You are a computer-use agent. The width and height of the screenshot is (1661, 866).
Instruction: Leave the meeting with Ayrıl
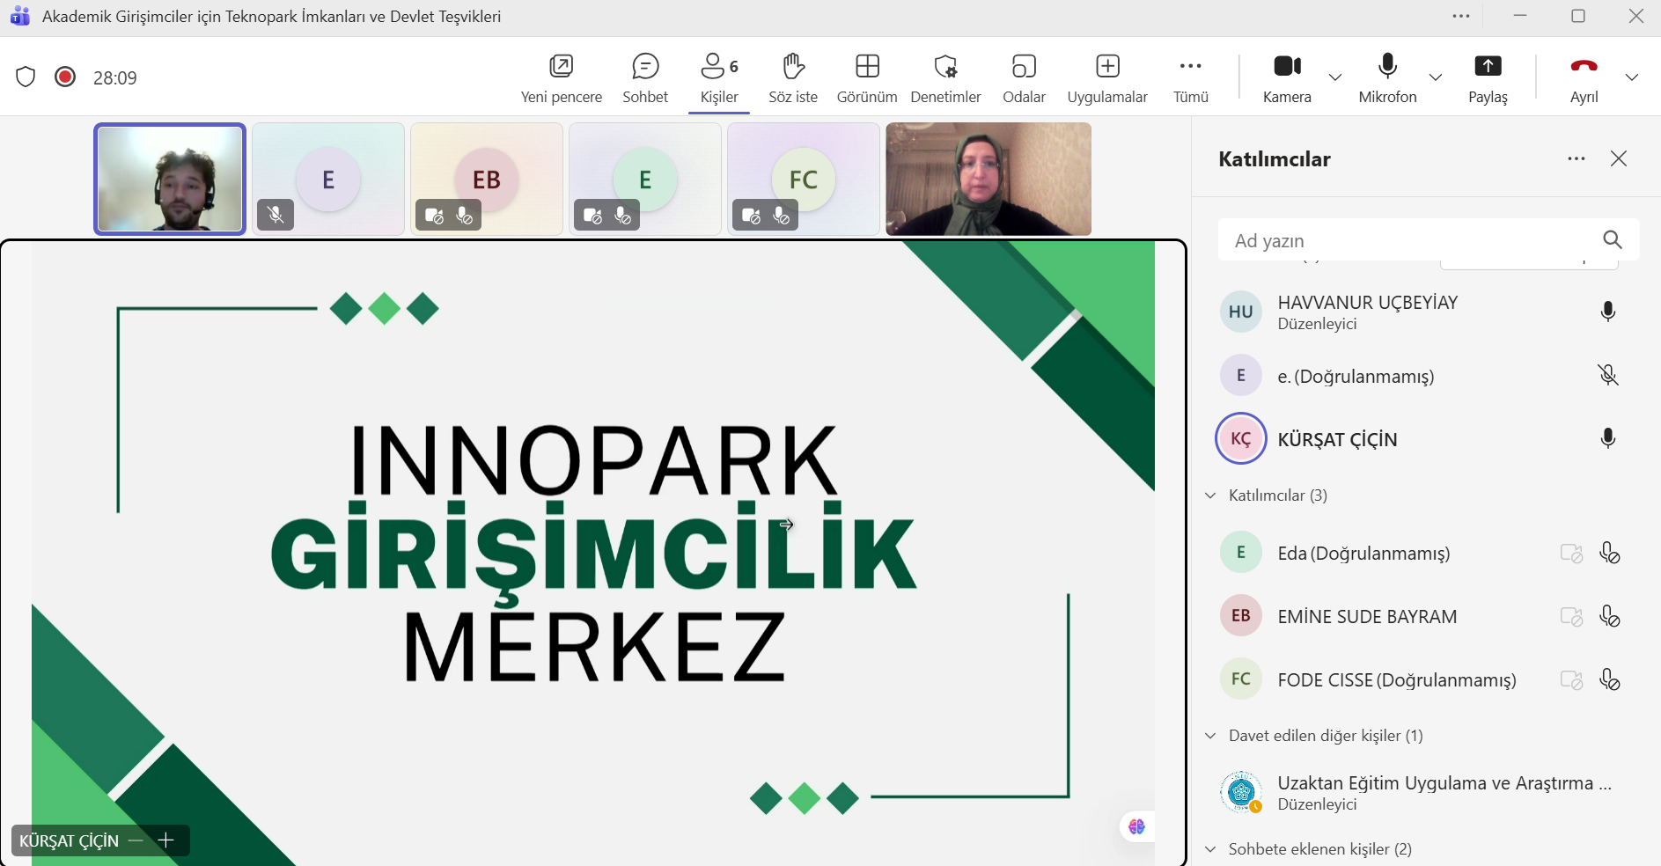pyautogui.click(x=1584, y=77)
